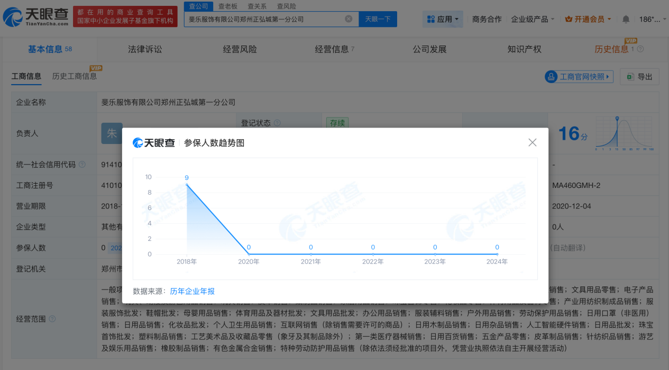Screen dimensions: 669x370
Task: Click the 16分 score distribution chart
Action: [x=625, y=133]
